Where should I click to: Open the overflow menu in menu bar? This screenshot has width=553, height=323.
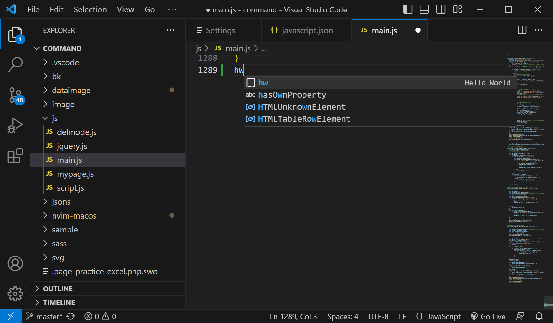click(x=172, y=9)
